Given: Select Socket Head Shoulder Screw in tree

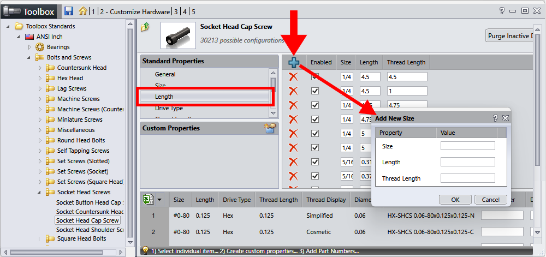Looking at the screenshot, I should point(90,230).
